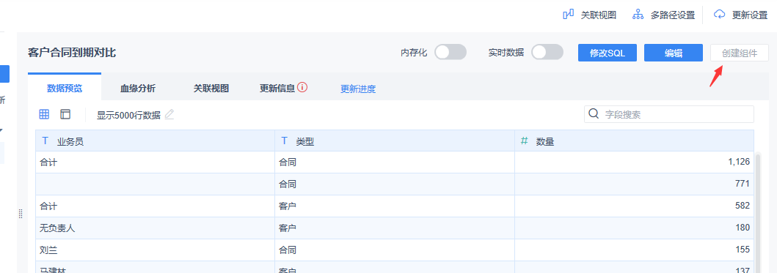Viewport: 777px width, 273px height.
Task: Click the 显示5000行数据 label
Action: (x=128, y=115)
